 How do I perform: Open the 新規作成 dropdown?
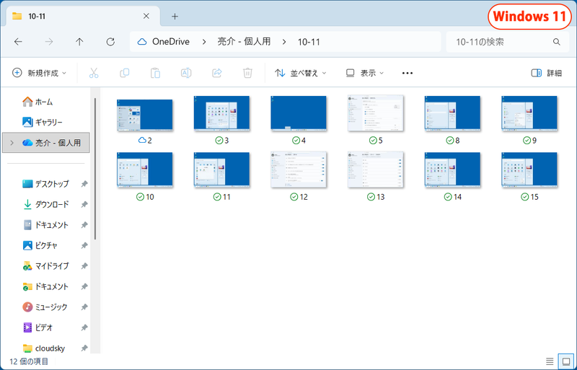[x=39, y=73]
